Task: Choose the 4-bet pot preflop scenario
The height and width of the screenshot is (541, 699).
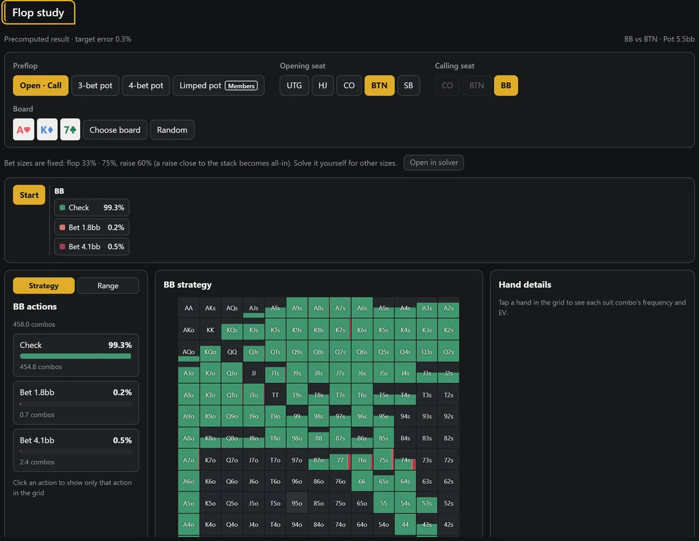Action: tap(146, 86)
